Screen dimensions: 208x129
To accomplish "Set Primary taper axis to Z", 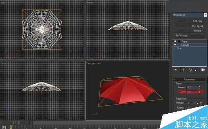I will tap(198, 103).
